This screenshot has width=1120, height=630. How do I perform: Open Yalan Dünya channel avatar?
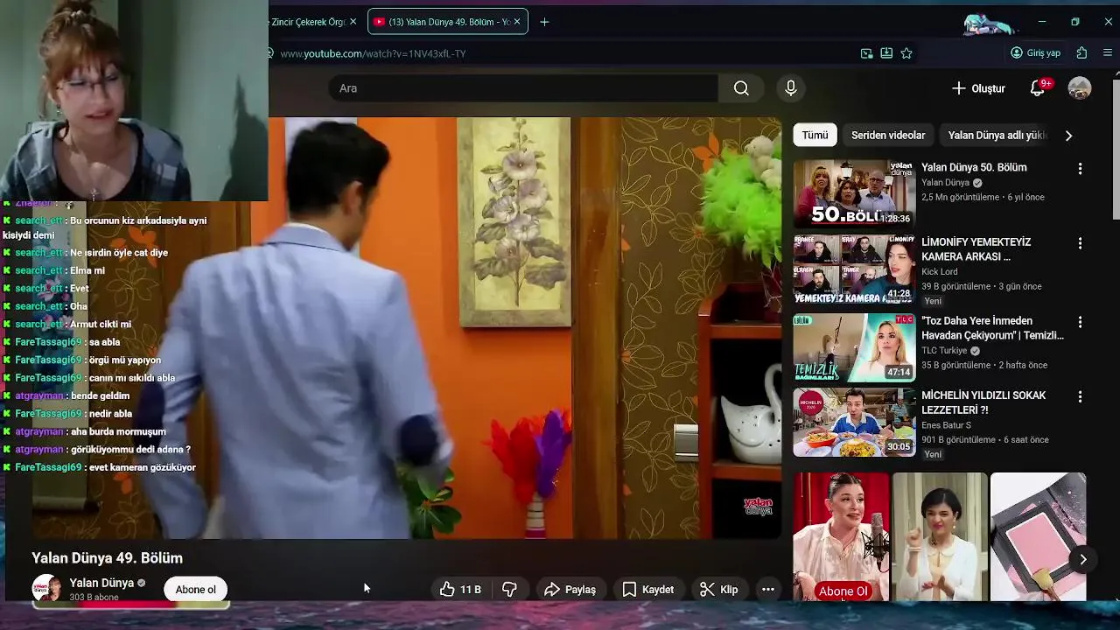(46, 589)
